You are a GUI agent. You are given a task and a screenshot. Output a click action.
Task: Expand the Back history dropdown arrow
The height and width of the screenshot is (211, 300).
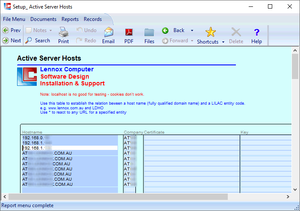[x=192, y=30]
